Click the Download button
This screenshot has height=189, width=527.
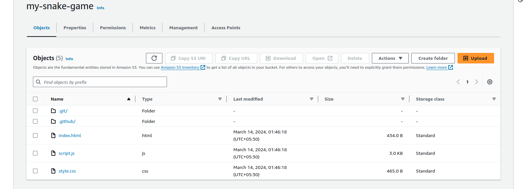point(281,58)
